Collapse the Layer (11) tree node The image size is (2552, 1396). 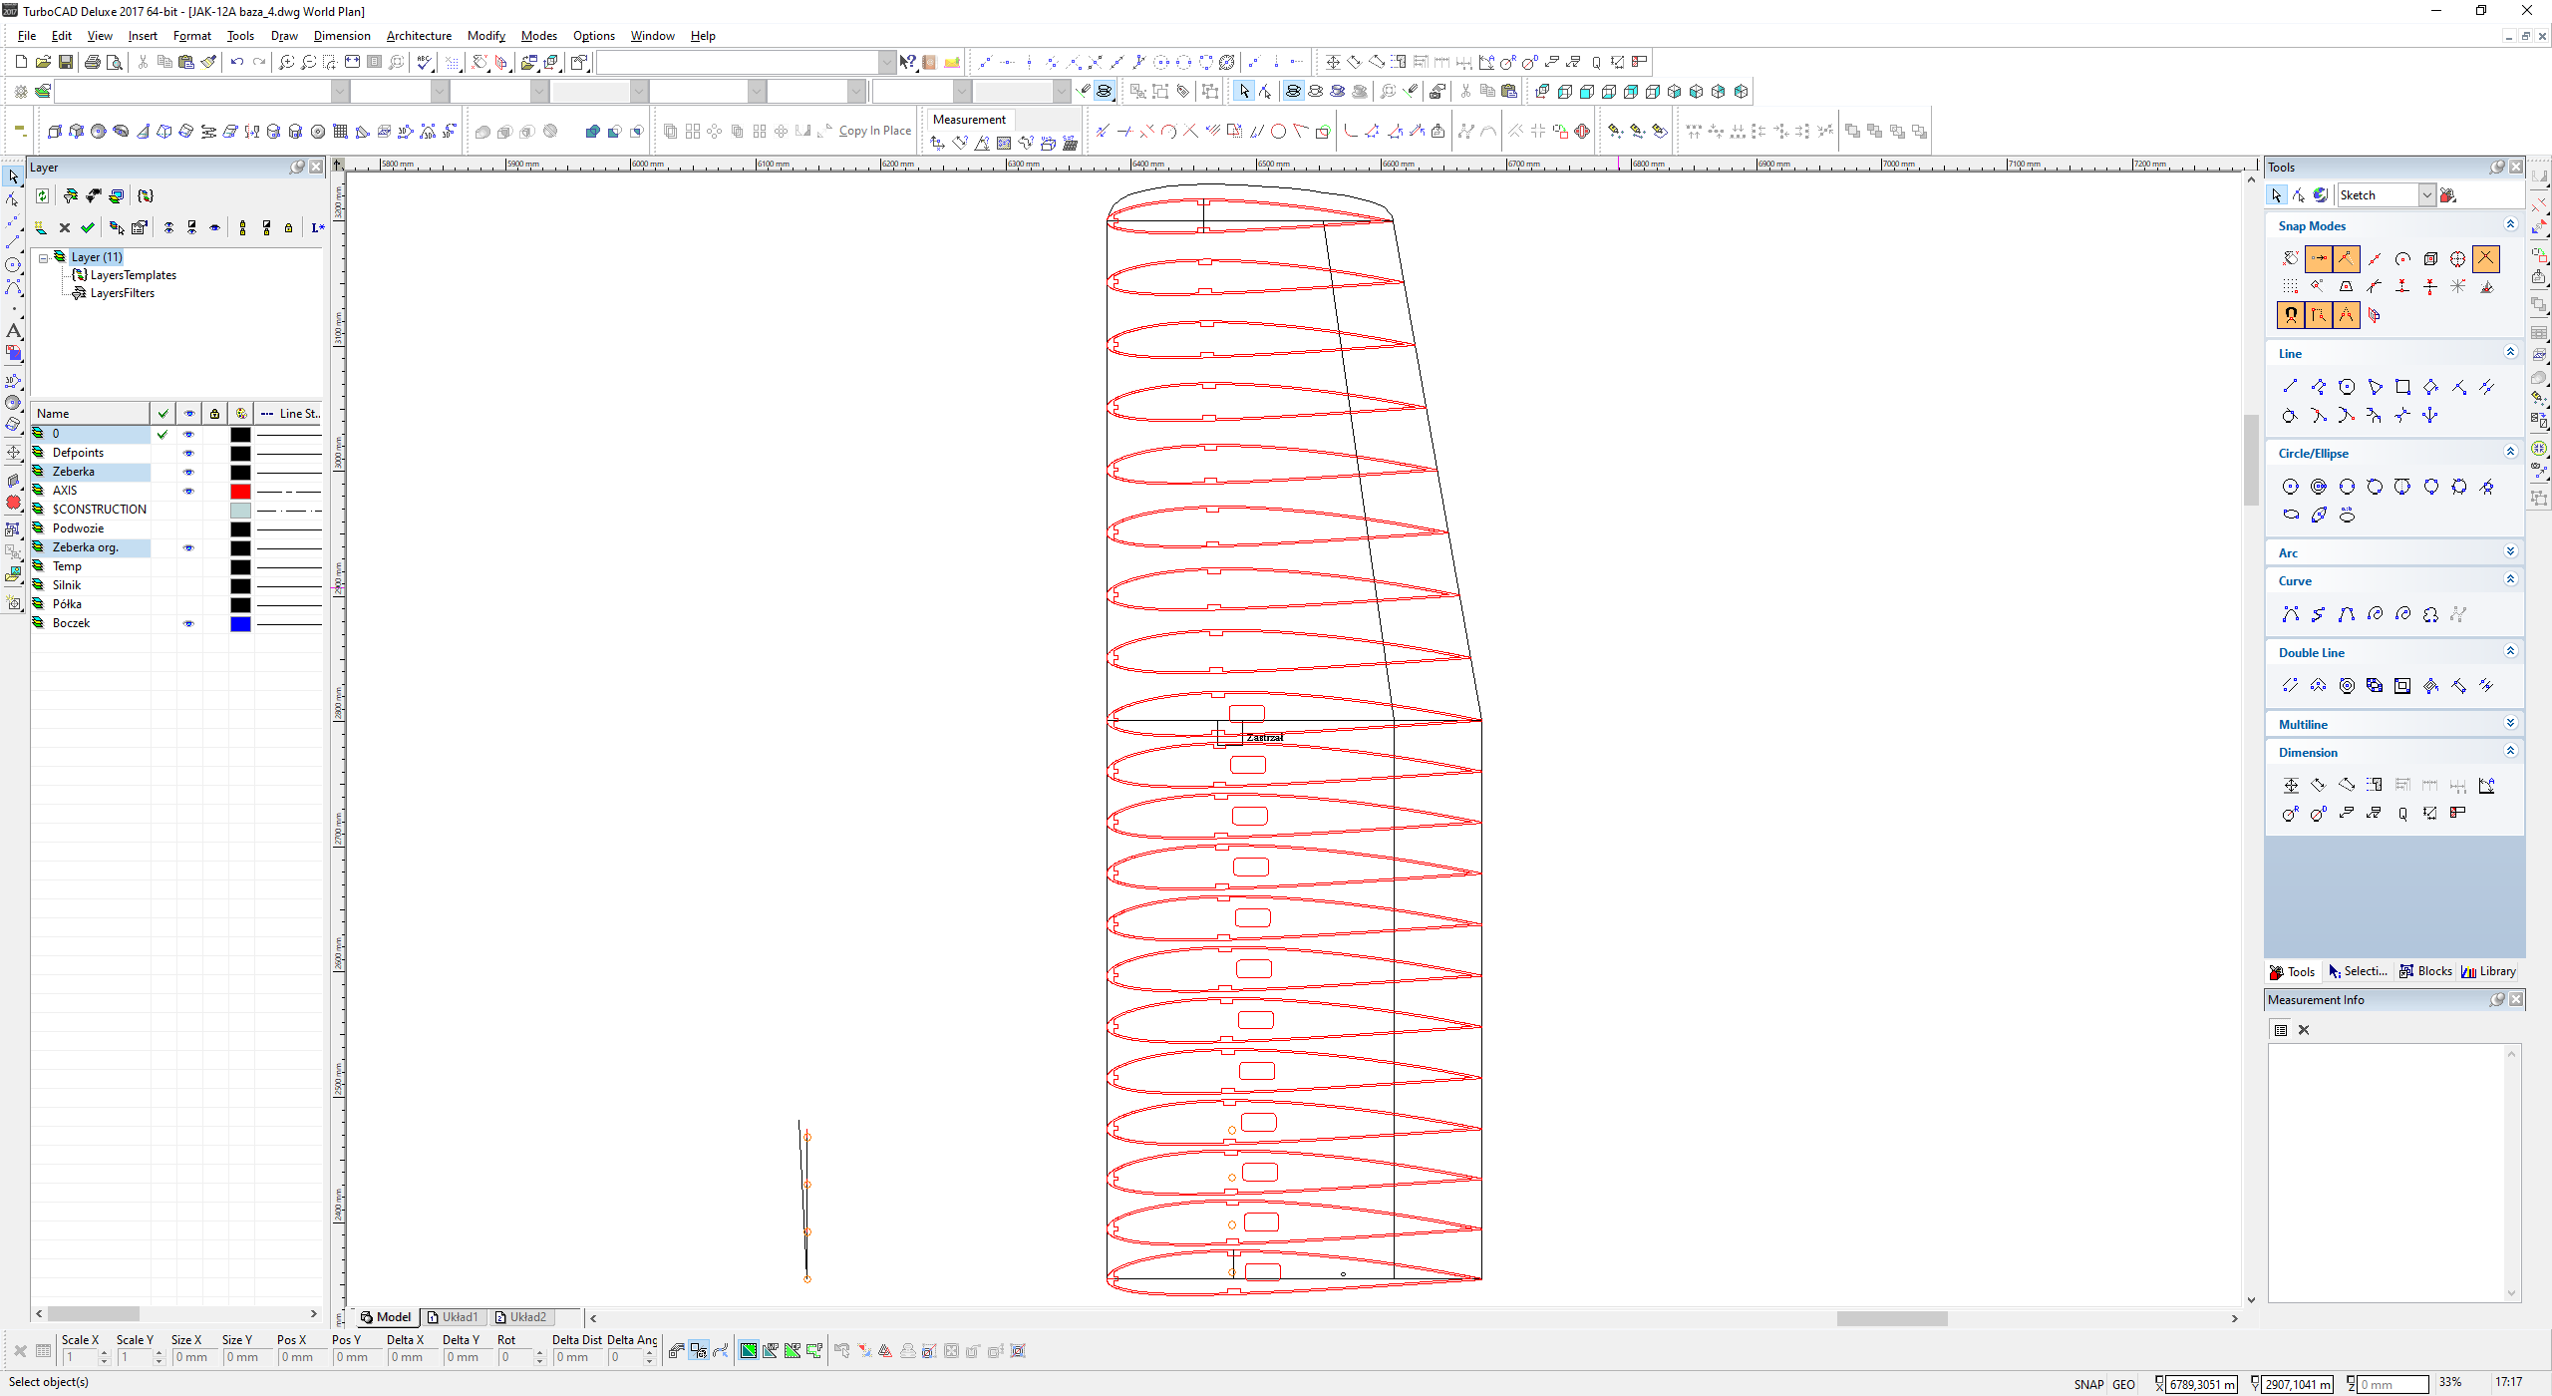tap(44, 257)
